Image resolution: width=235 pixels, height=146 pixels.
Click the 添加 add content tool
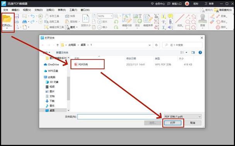138,21
